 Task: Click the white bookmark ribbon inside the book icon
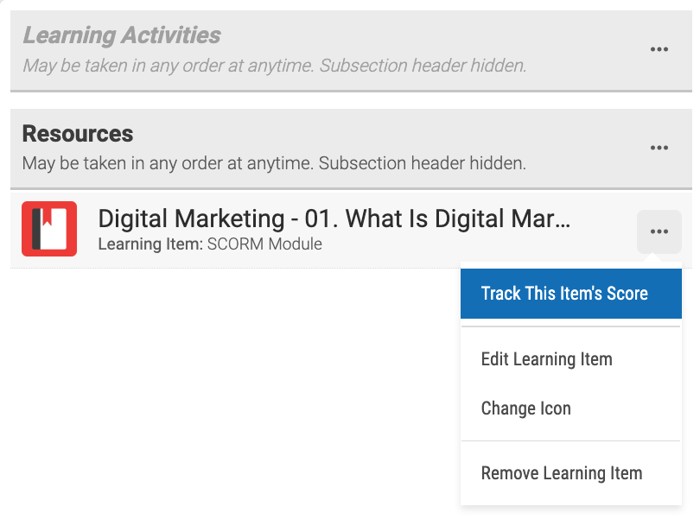click(x=47, y=217)
